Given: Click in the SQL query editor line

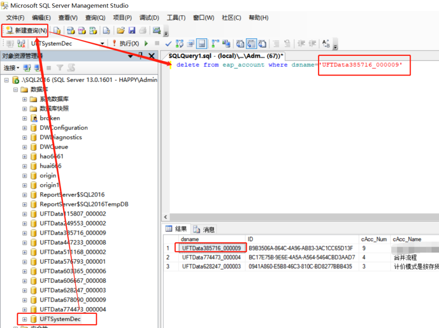Looking at the screenshot, I should point(290,65).
